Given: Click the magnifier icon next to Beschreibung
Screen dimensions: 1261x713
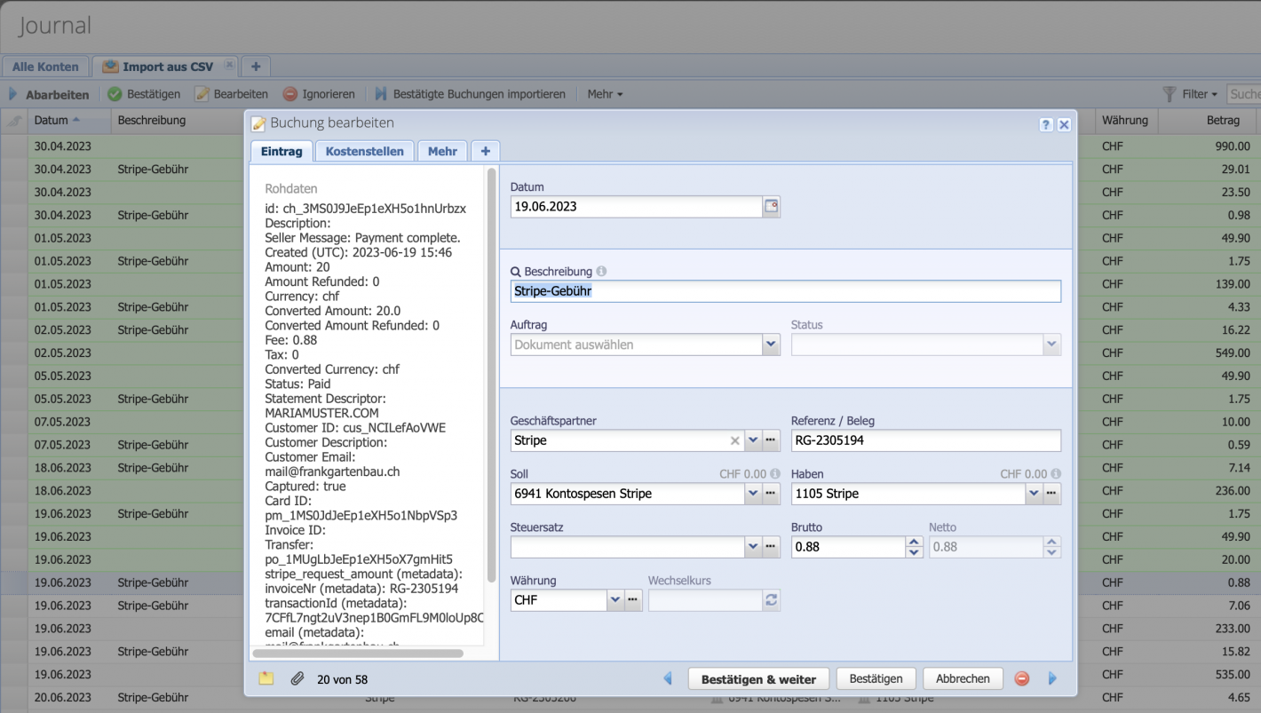Looking at the screenshot, I should [516, 271].
